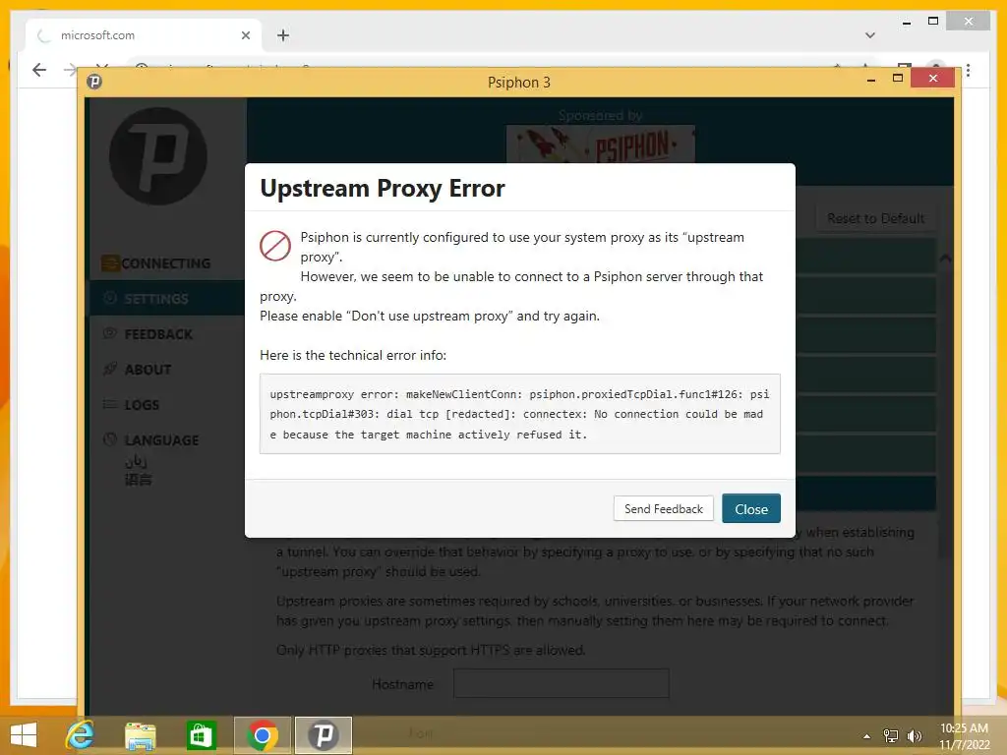Focus the Hostname input field
The image size is (1007, 755).
[562, 684]
